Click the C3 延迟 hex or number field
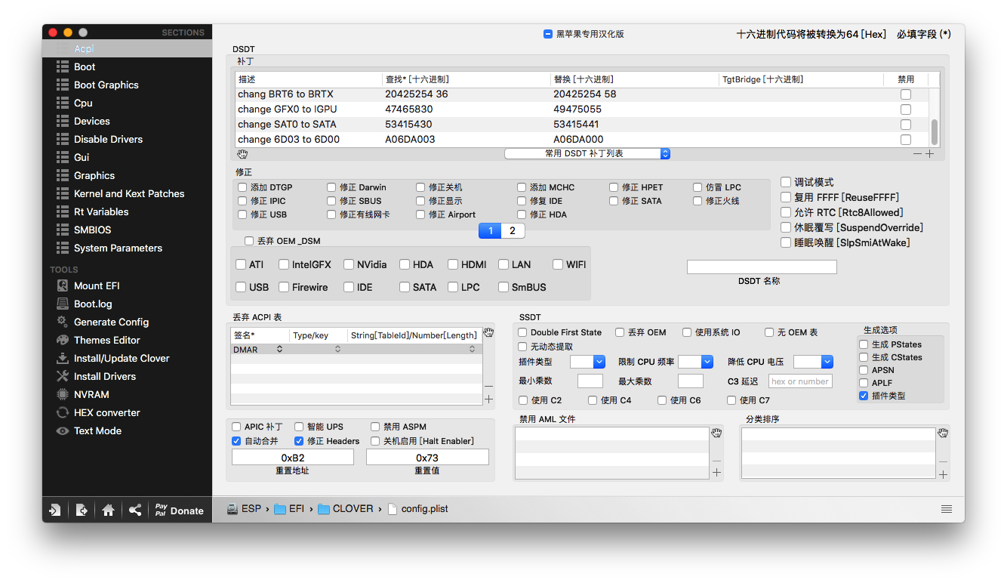This screenshot has height=583, width=1007. 800,381
